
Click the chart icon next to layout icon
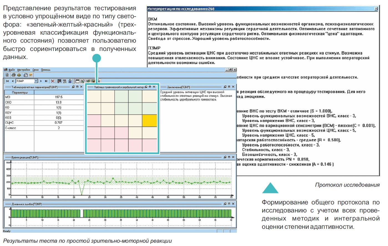83,81
